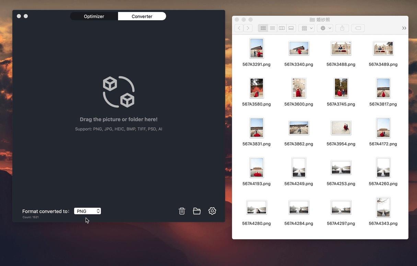The width and height of the screenshot is (417, 266).
Task: Switch Finder to gallery view
Action: pos(291,28)
